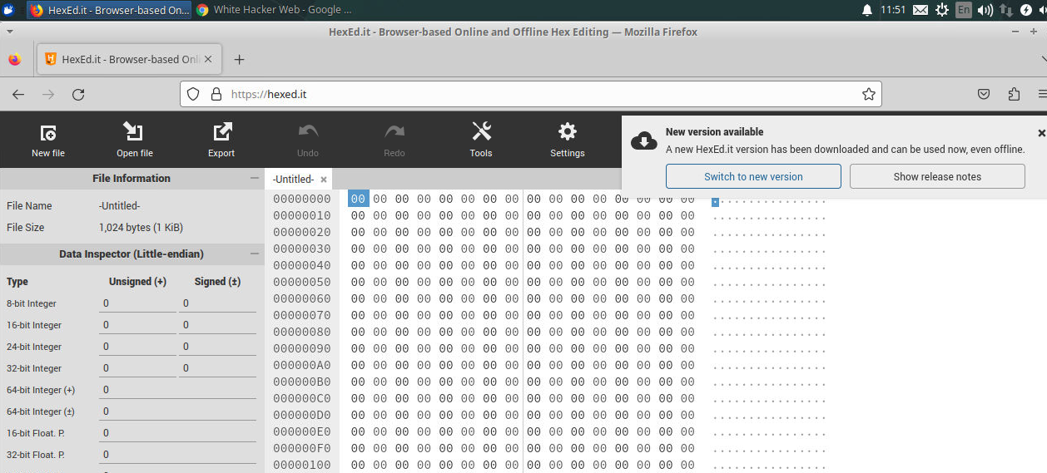This screenshot has height=473, width=1047.
Task: Bookmark this page with the star
Action: coord(869,94)
